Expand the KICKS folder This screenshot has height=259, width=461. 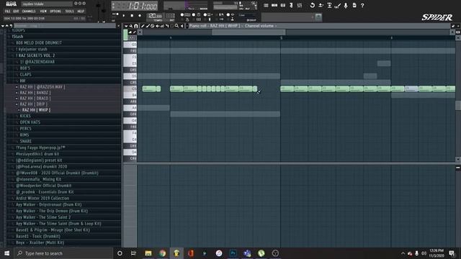click(x=25, y=116)
